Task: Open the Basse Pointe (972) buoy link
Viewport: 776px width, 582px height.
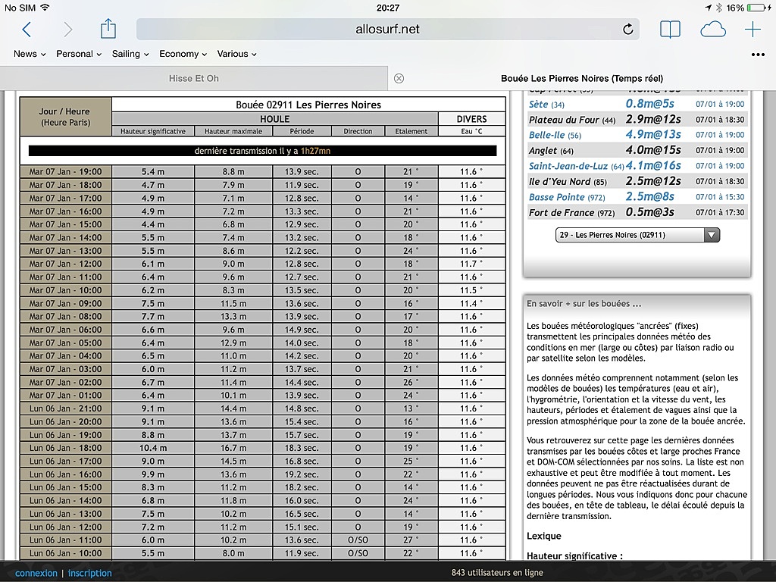Action: [567, 197]
